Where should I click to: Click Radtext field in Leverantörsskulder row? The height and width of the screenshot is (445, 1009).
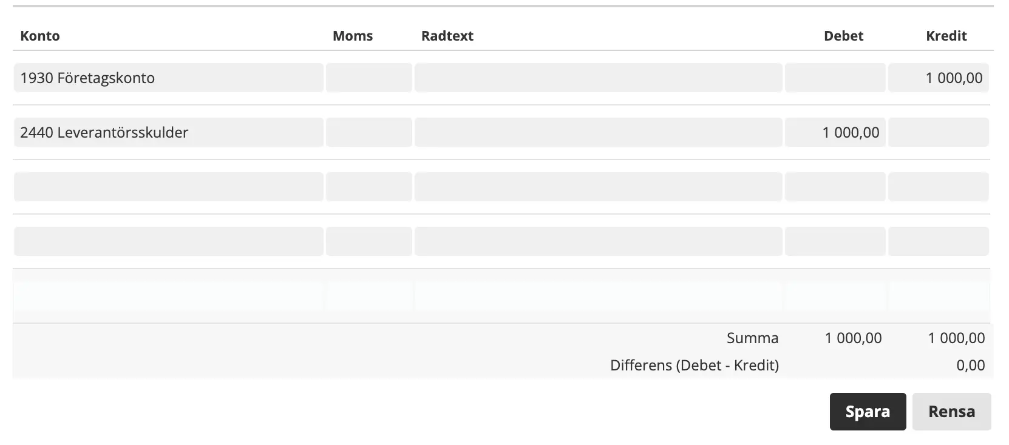click(x=598, y=132)
